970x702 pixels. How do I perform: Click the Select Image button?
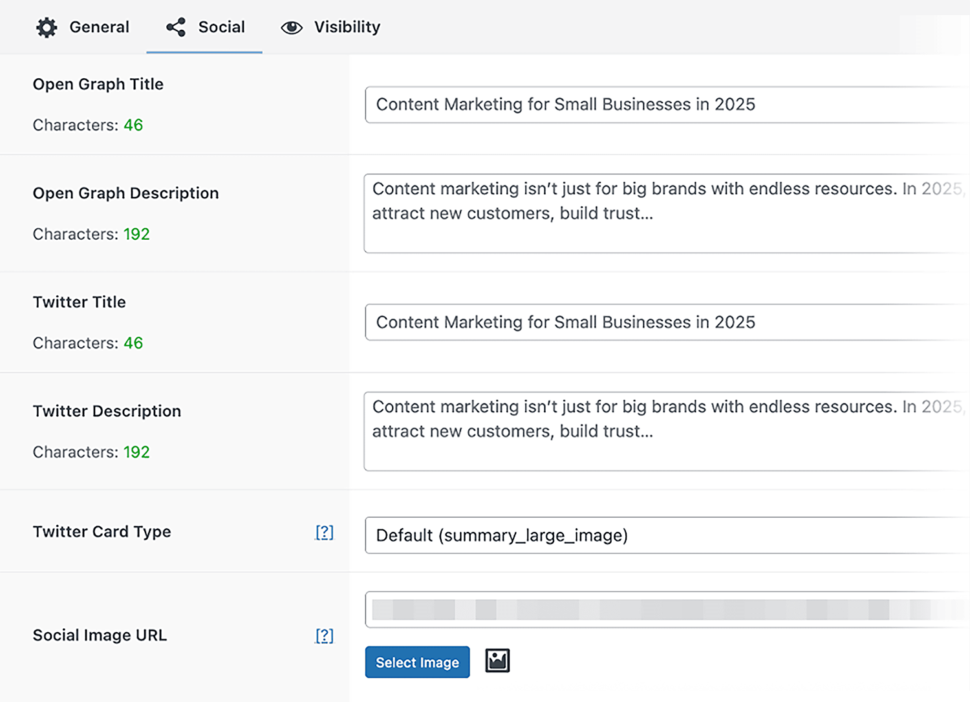tap(417, 662)
